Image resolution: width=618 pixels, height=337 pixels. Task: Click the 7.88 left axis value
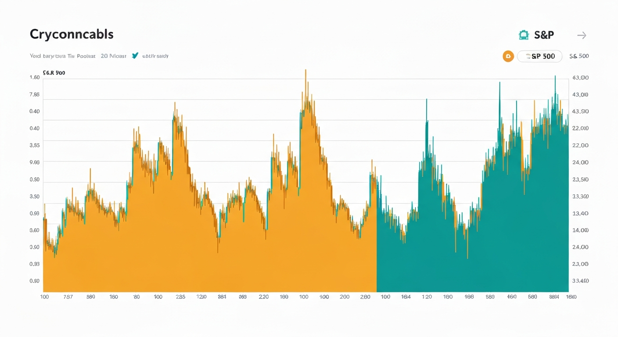35,94
